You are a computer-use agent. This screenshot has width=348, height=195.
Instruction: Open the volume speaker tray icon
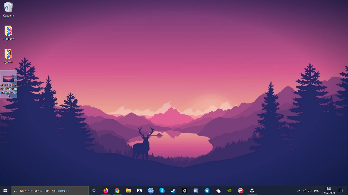309,191
